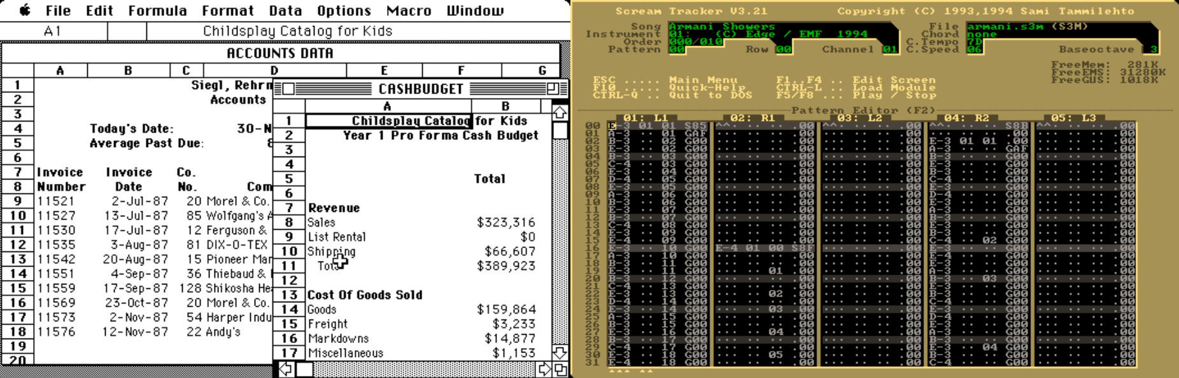Click the CASHBUDGET vertical scroll down arrow
The width and height of the screenshot is (1179, 378).
pos(560,352)
